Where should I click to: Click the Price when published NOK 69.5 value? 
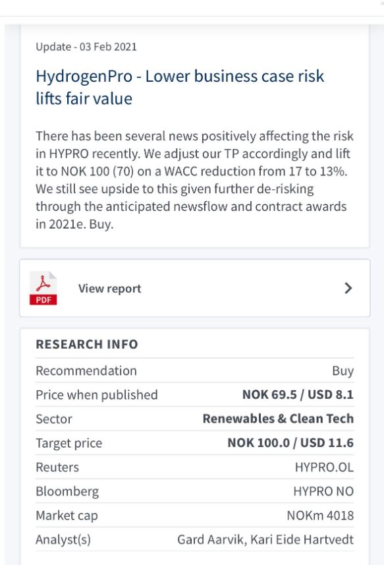coord(298,394)
